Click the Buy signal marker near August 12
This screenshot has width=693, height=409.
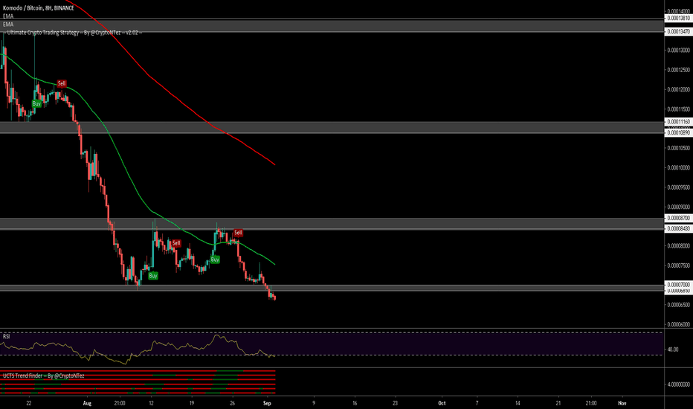(153, 275)
